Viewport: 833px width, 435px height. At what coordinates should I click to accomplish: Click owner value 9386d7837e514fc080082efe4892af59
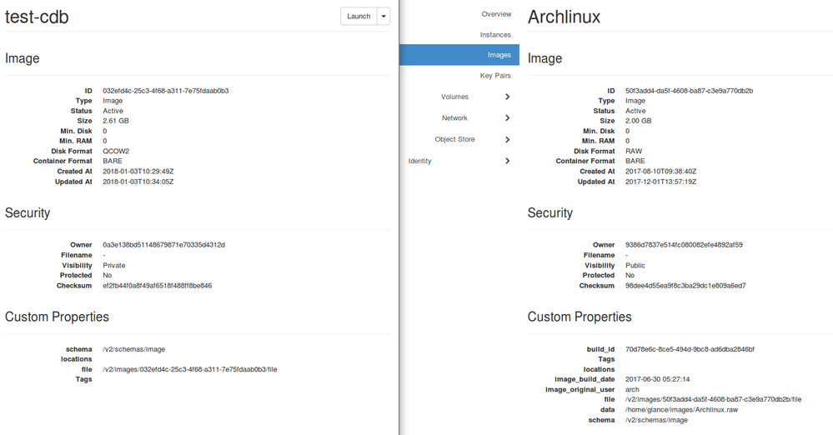pyautogui.click(x=685, y=245)
